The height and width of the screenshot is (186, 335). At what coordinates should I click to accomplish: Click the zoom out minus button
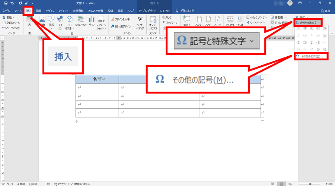click(x=297, y=184)
